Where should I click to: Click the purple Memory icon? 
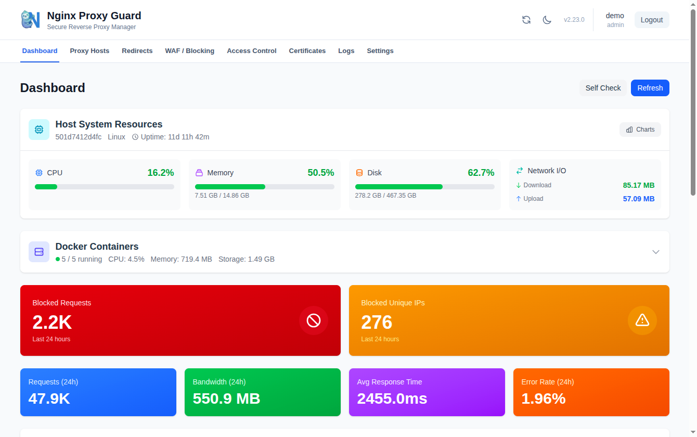[x=199, y=173]
